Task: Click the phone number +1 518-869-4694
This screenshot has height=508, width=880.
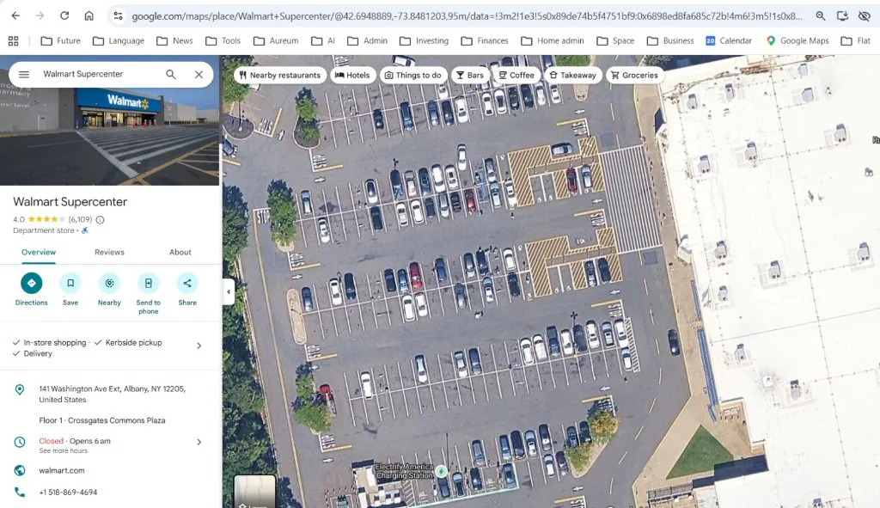Action: tap(68, 493)
